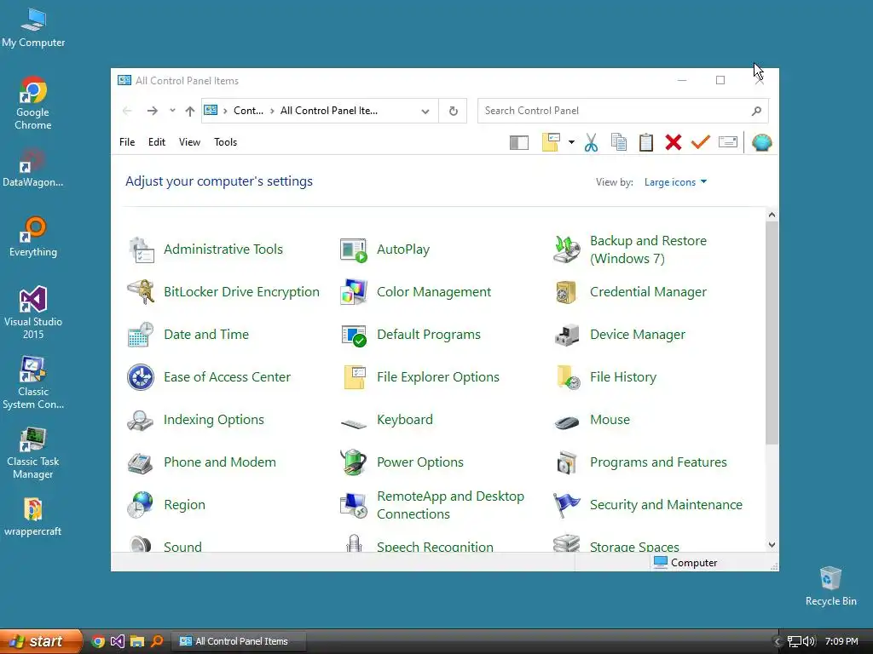Open Power Options icon
Image resolution: width=873 pixels, height=654 pixels.
(x=354, y=462)
